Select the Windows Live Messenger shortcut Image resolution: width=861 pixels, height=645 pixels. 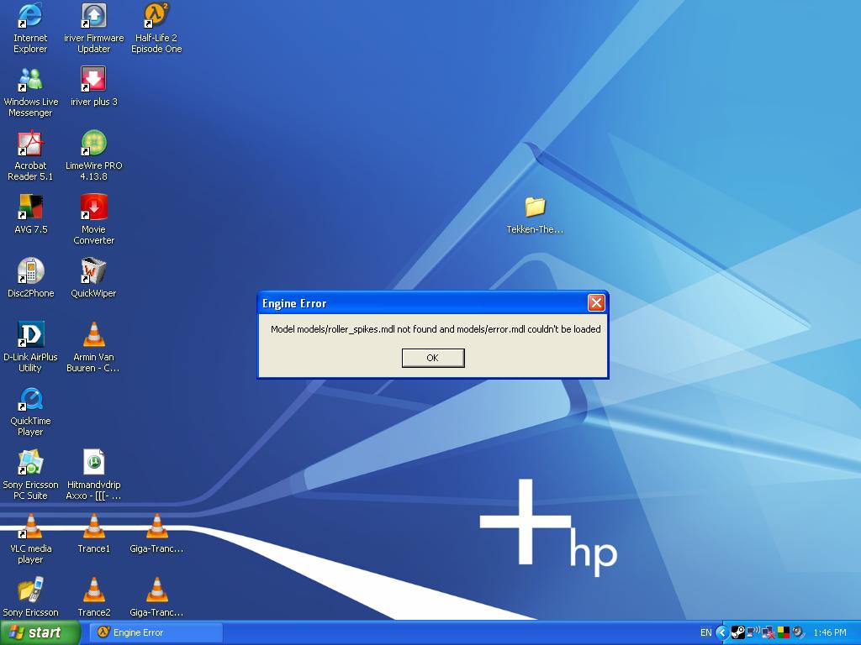click(30, 92)
